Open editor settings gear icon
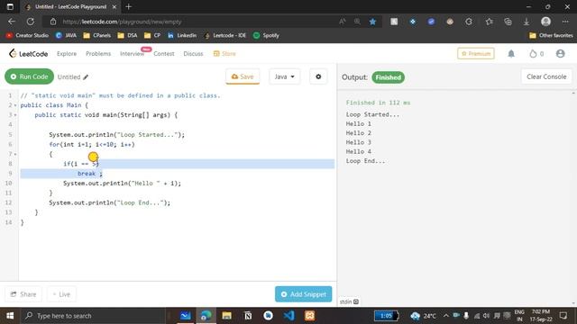The width and height of the screenshot is (577, 324). pos(318,76)
